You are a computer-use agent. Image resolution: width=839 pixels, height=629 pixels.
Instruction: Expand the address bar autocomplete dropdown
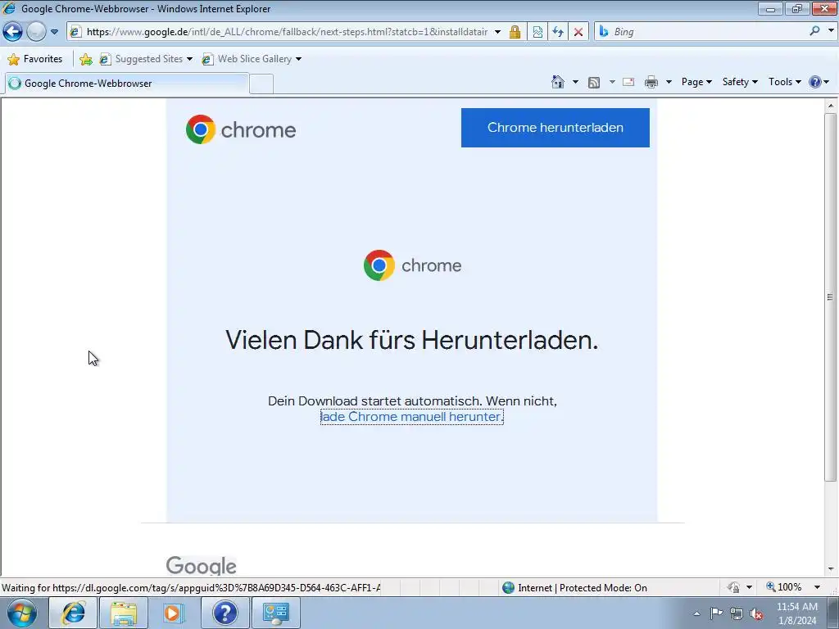pos(497,32)
